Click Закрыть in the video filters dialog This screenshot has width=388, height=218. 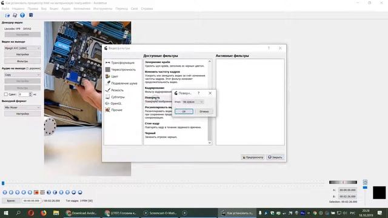pos(275,157)
